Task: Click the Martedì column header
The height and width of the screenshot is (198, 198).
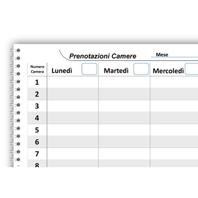Action: (x=116, y=71)
